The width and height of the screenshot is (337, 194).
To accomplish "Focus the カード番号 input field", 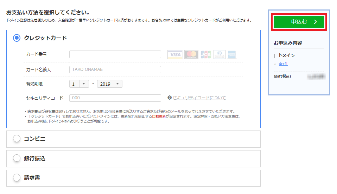I will 115,54.
